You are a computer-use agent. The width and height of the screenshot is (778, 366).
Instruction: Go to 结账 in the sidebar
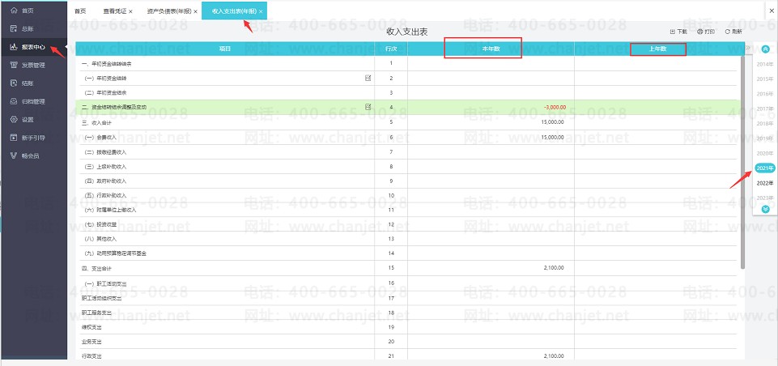[28, 83]
